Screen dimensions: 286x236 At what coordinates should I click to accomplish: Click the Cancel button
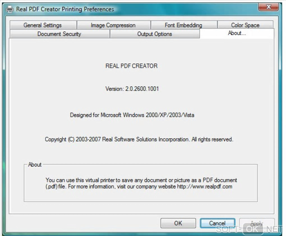click(x=217, y=223)
